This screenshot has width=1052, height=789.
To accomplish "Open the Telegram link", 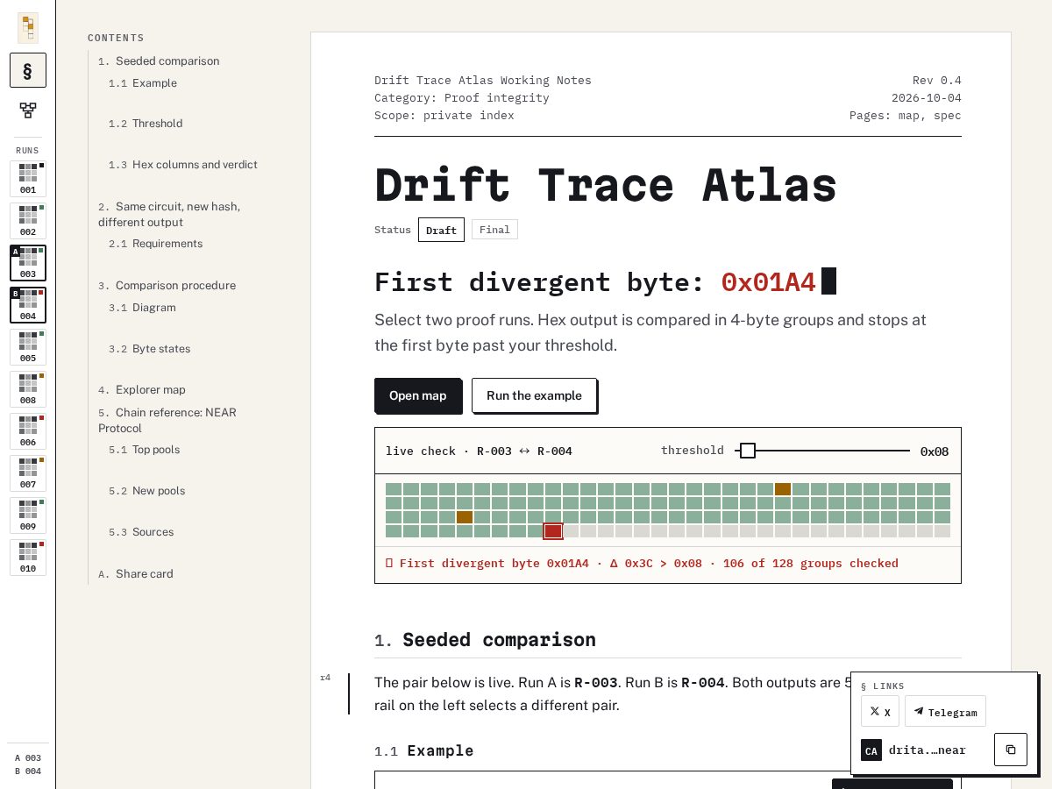I will pos(945,711).
